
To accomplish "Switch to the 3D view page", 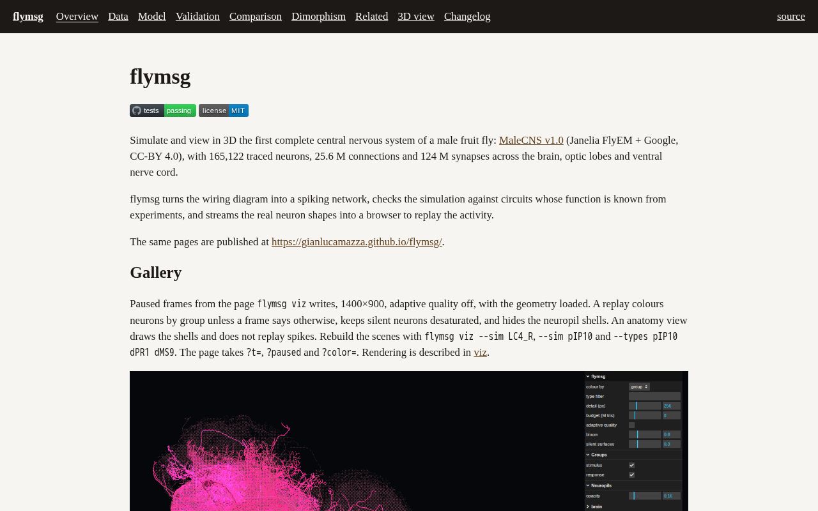I will click(416, 17).
